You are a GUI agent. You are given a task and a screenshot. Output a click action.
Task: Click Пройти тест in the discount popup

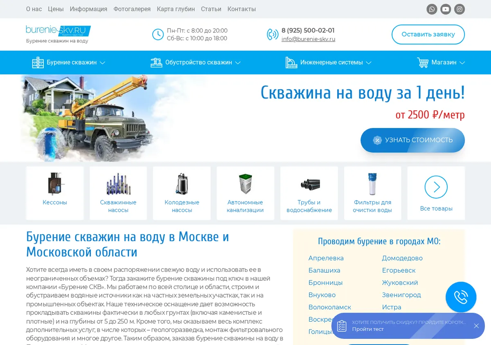tap(368, 329)
